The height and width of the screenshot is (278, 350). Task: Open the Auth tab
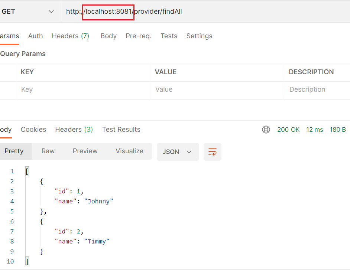point(36,36)
